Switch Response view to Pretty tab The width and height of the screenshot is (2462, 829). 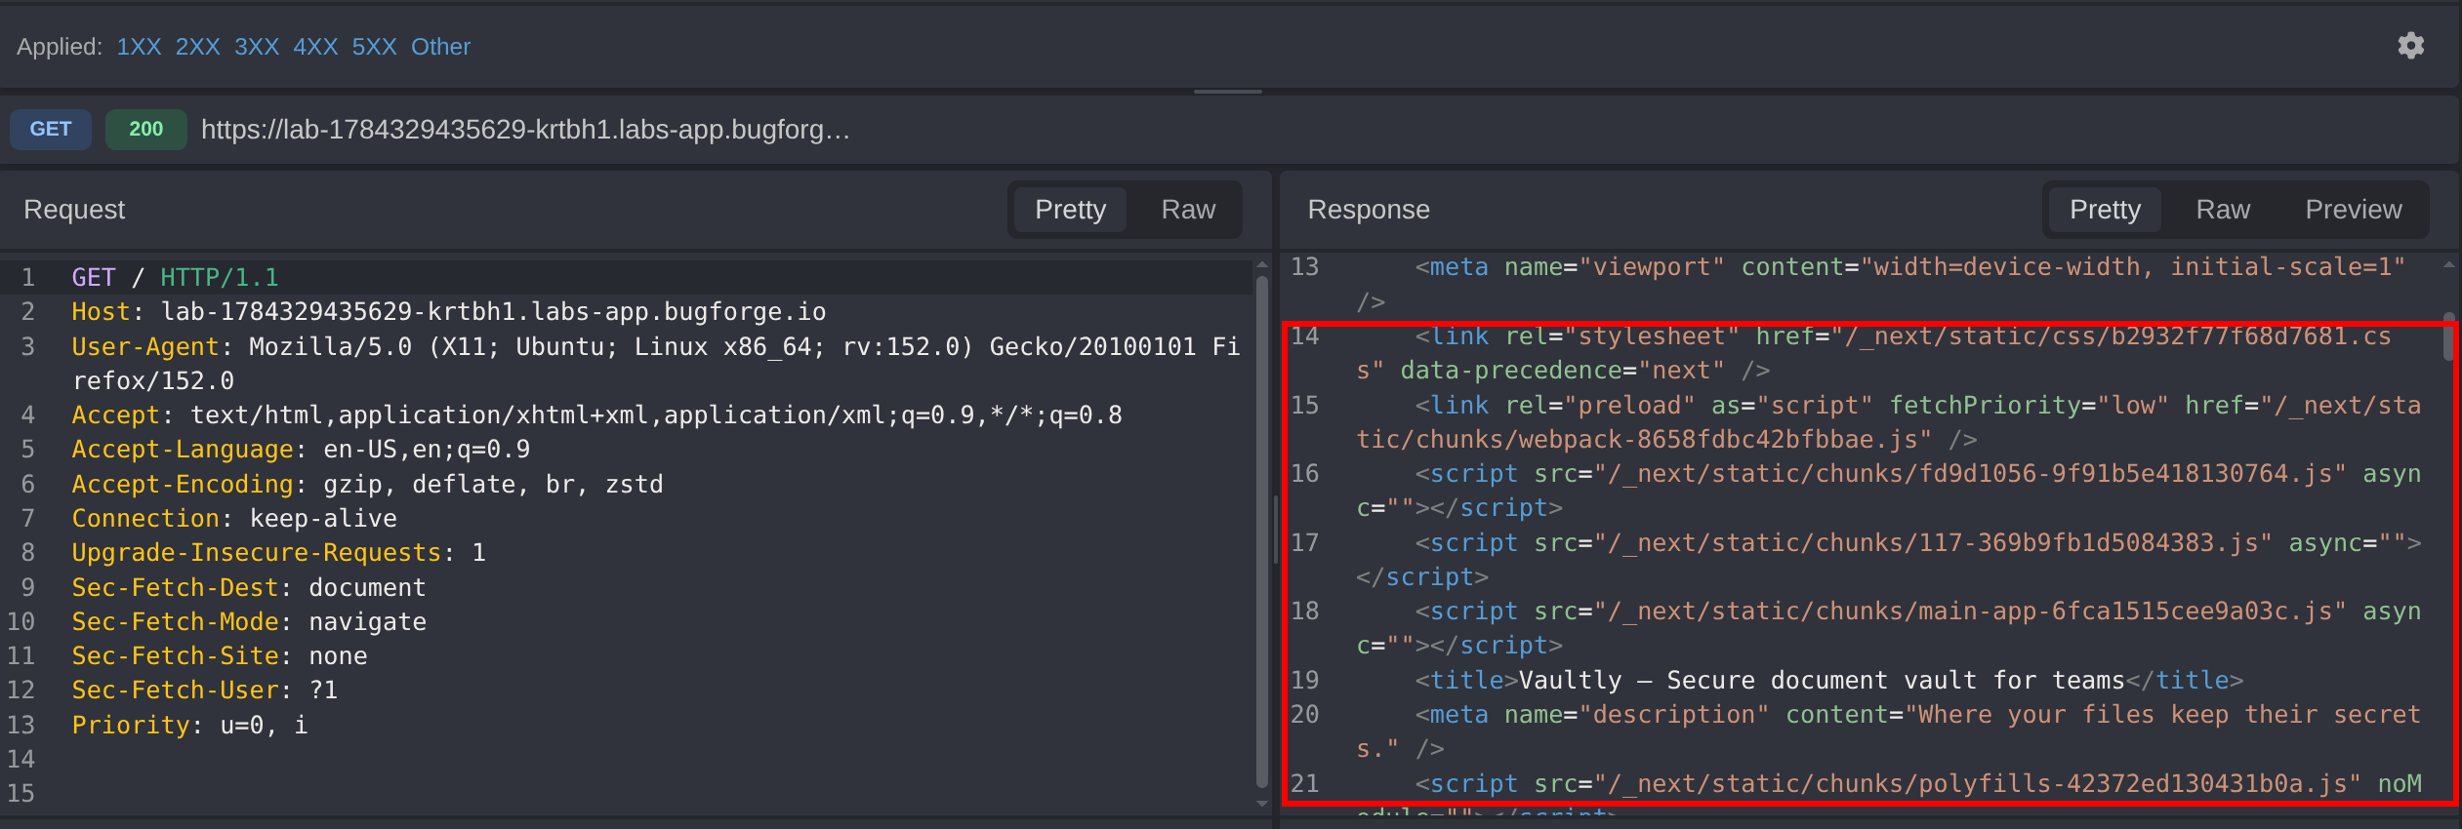click(x=2105, y=210)
